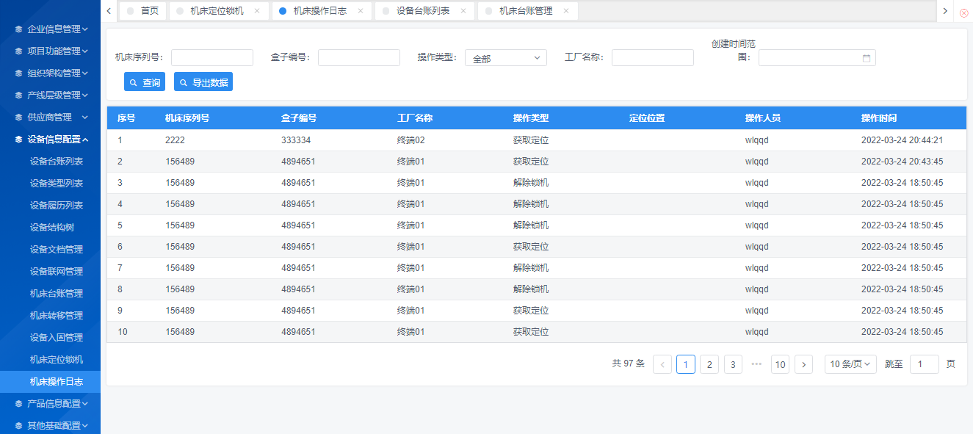Expand the 组织架构管理 menu
This screenshot has height=434, width=973.
(x=50, y=73)
